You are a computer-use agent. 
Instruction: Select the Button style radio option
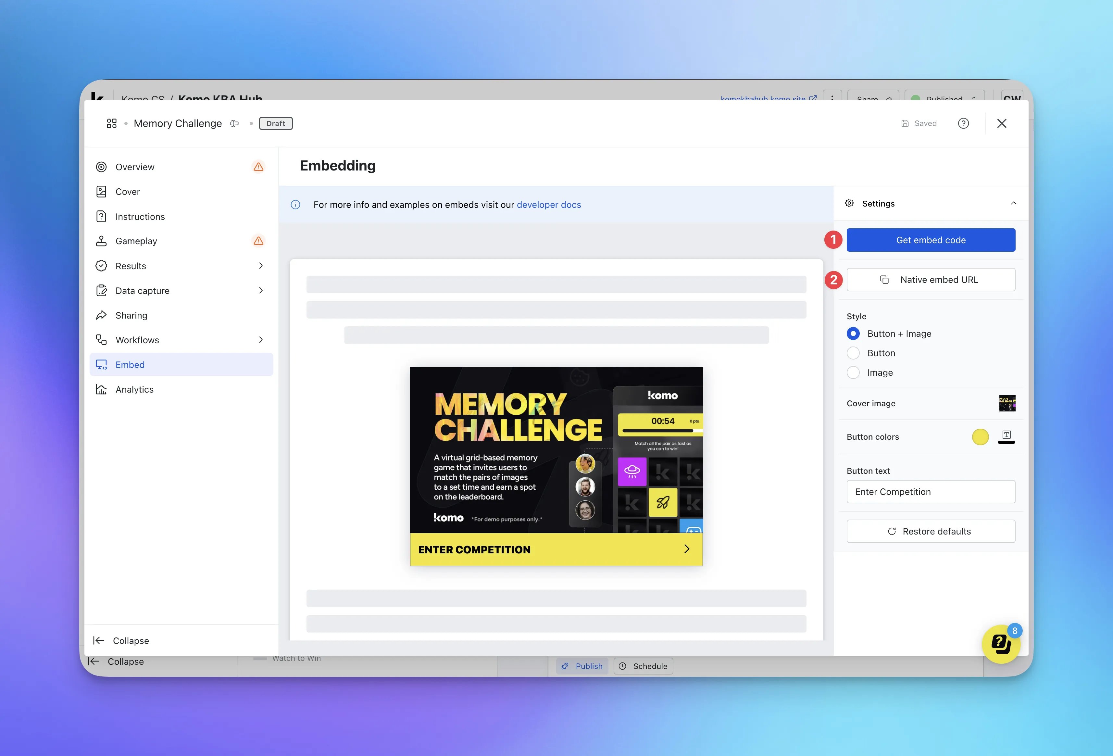point(853,353)
